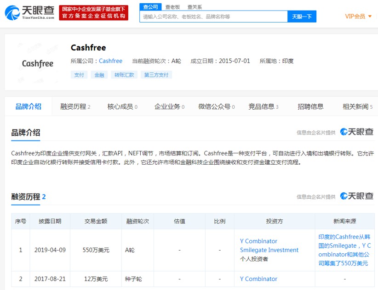Switch to the 相关新闻 tab
Viewport: 378px width, 290px height.
(x=357, y=106)
